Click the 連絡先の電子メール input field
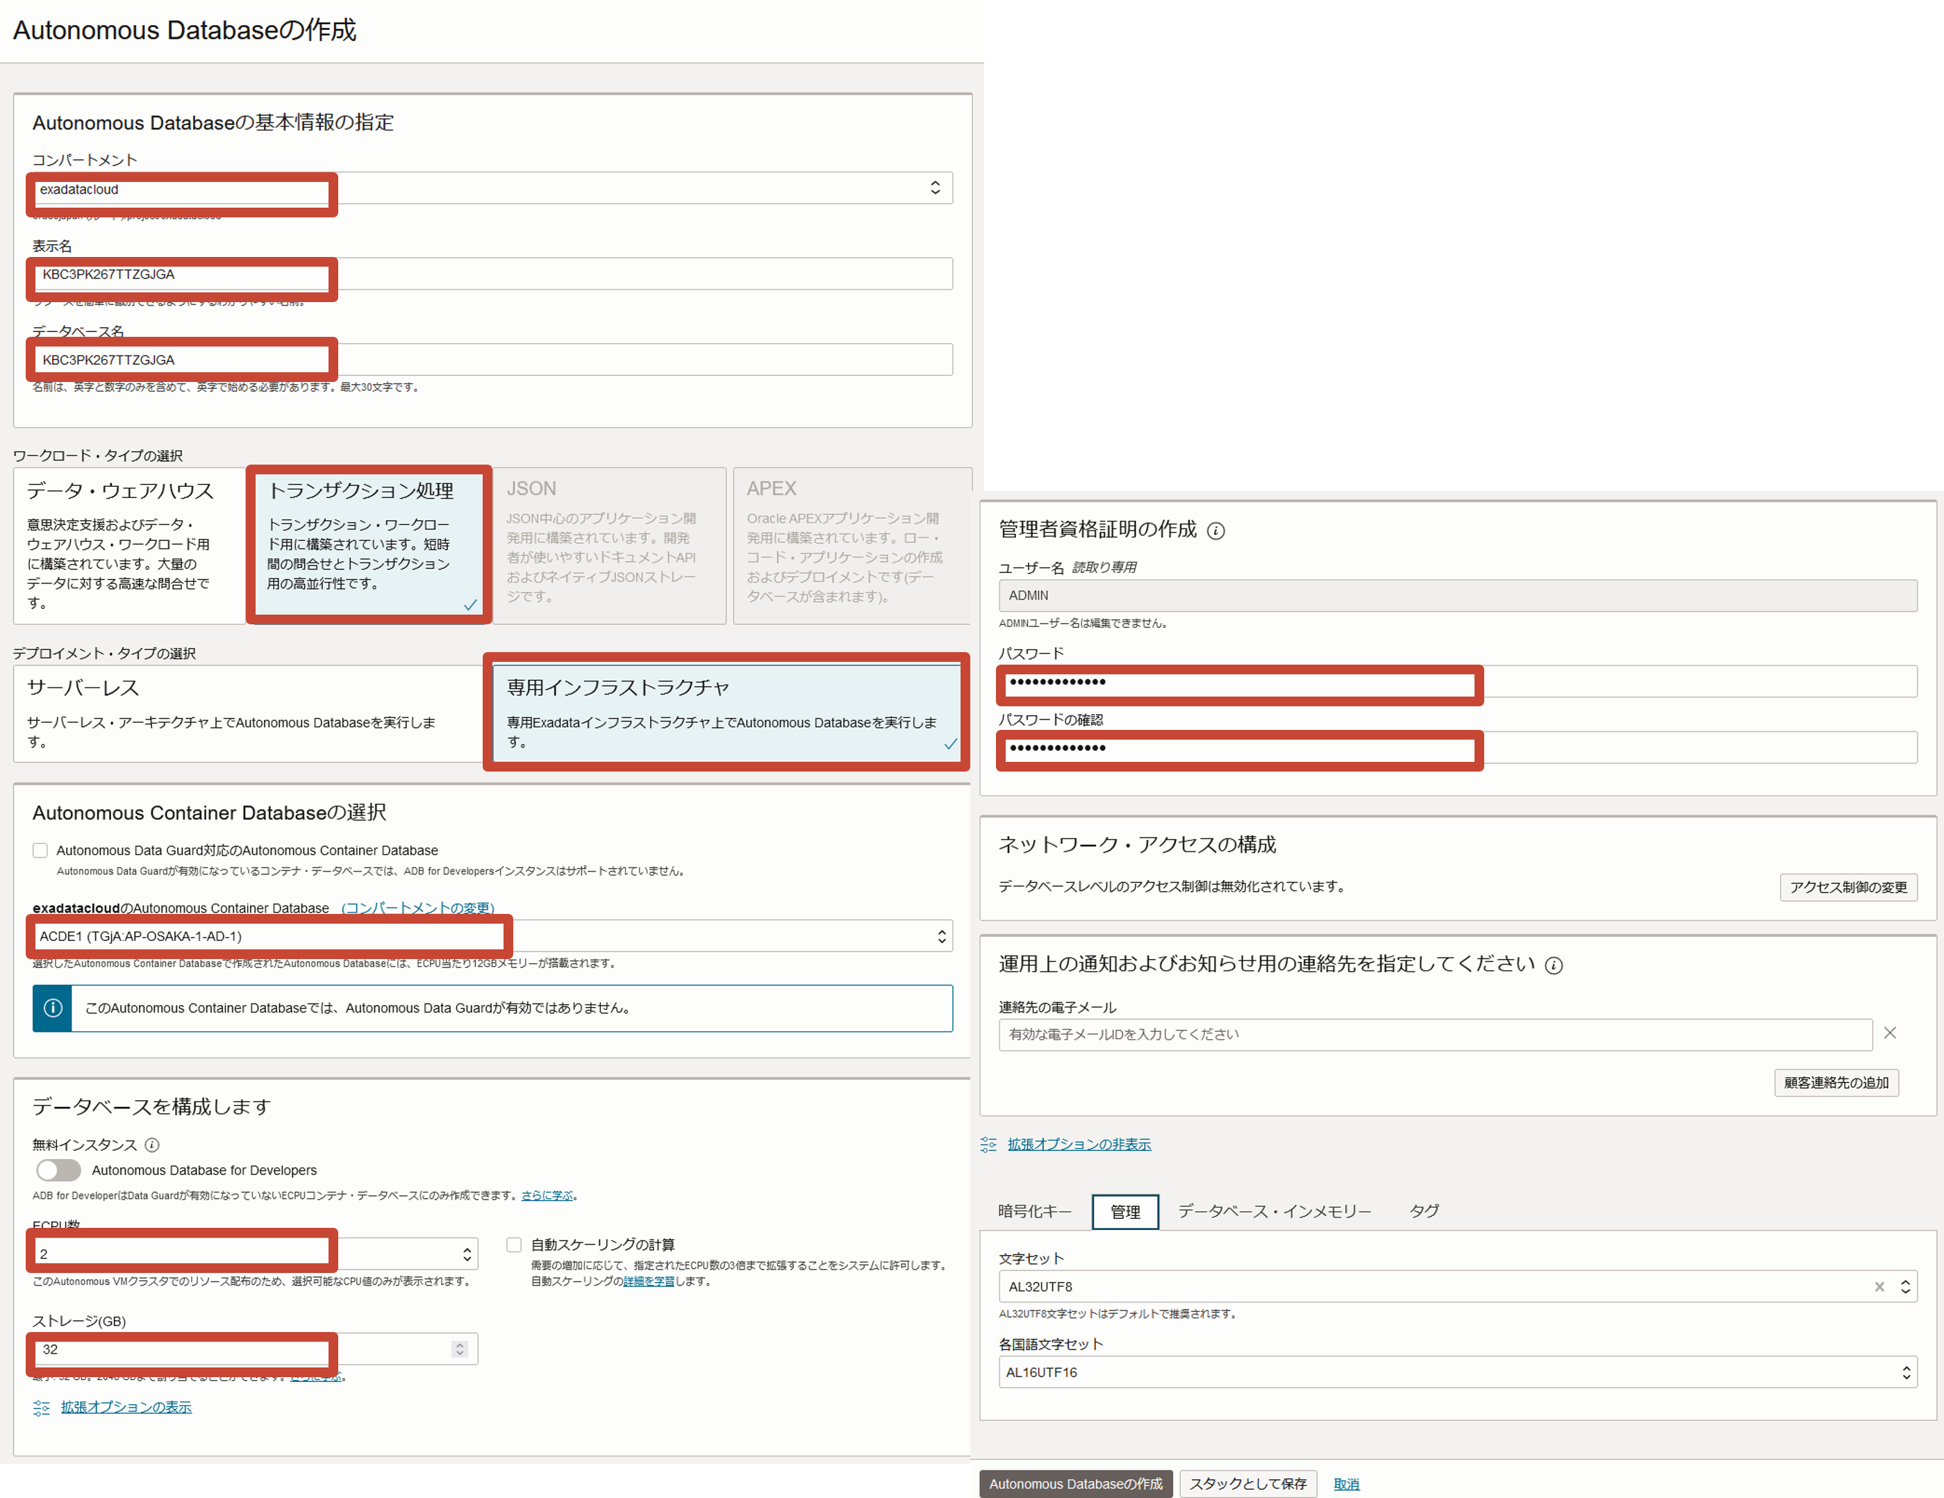Screen dimensions: 1944x1498 1435,1034
